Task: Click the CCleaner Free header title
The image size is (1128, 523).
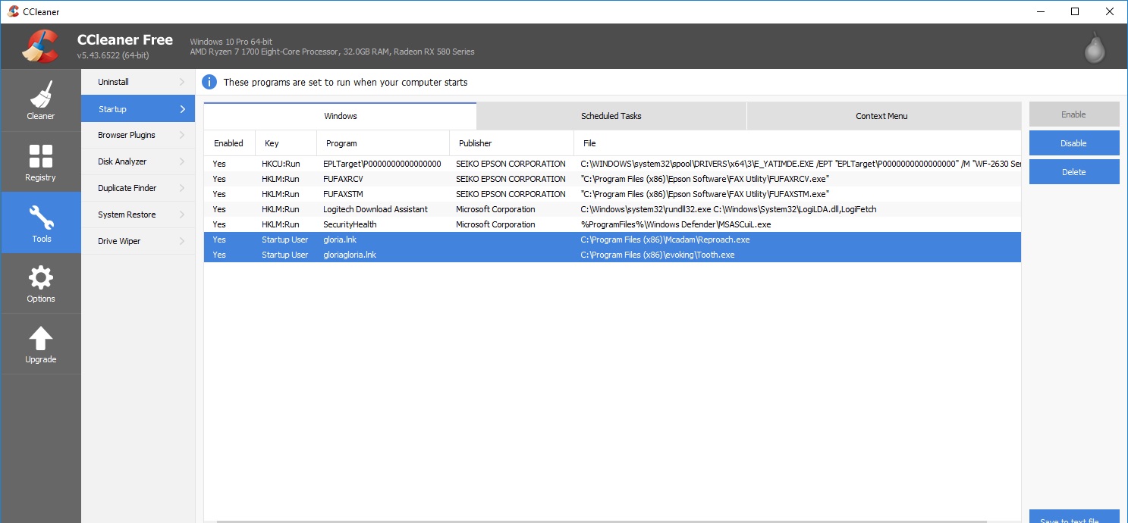Action: coord(125,40)
